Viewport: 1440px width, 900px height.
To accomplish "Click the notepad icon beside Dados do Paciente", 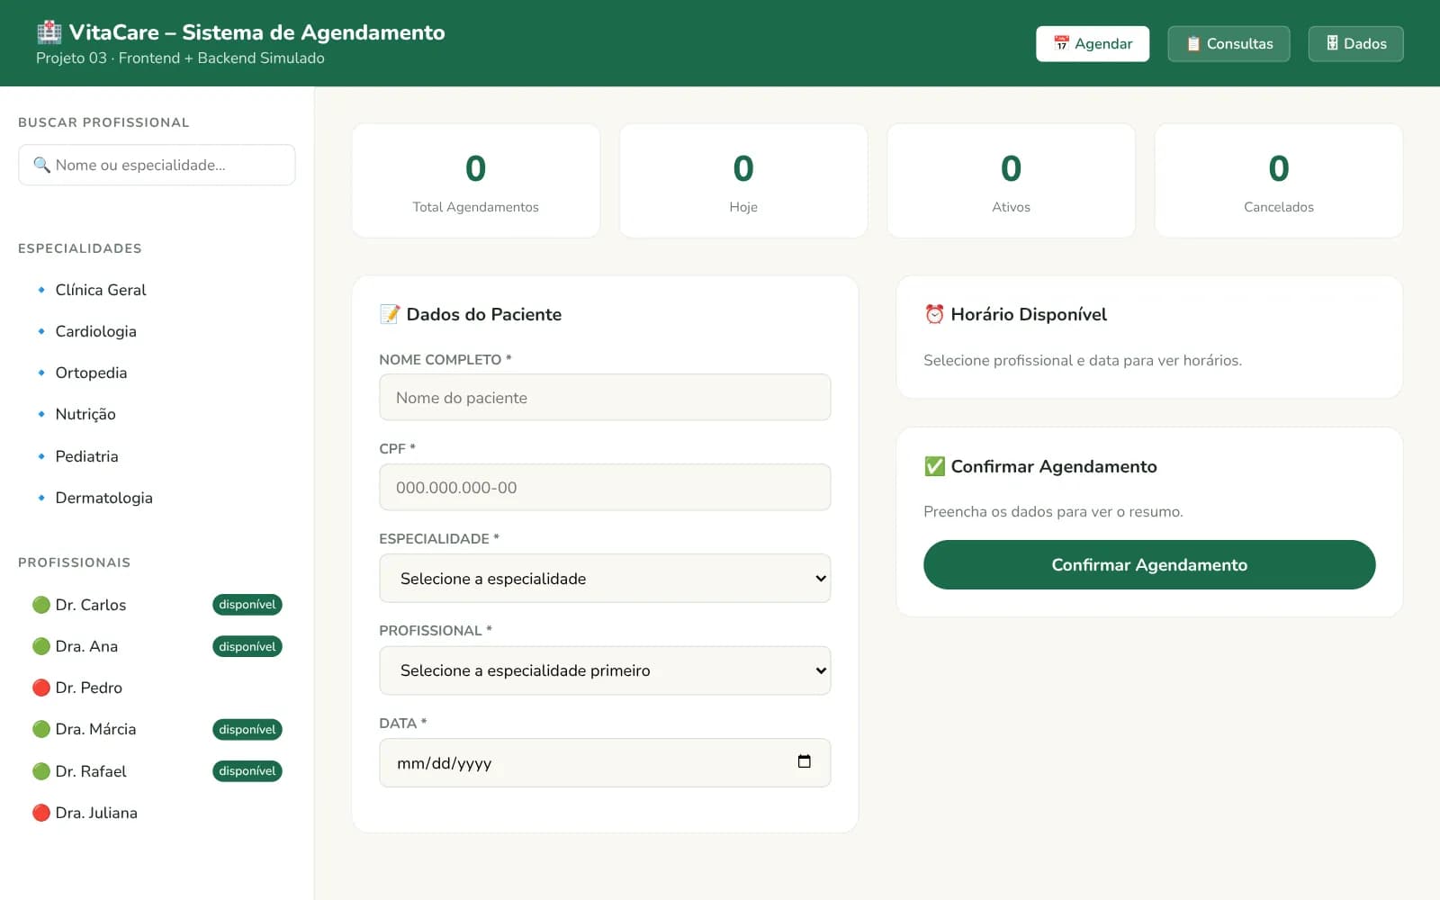I will 390,314.
